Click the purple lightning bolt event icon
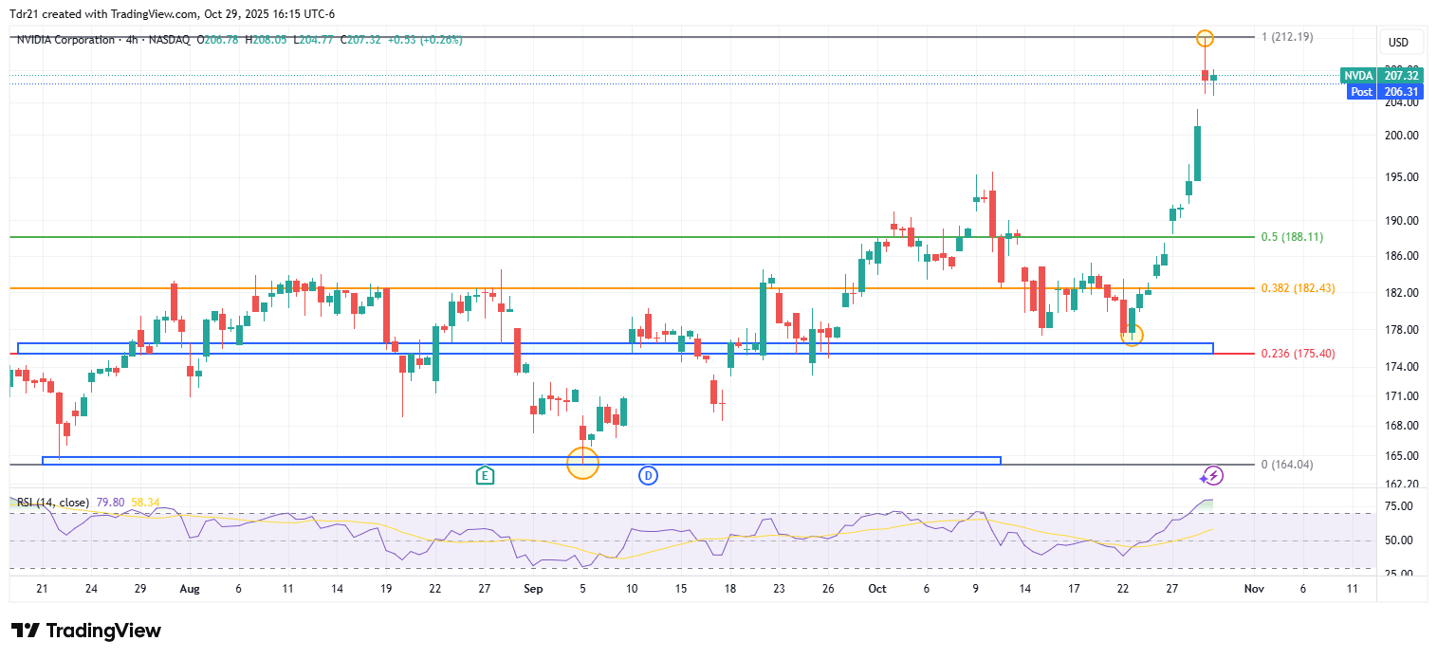The height and width of the screenshot is (659, 1437). click(1212, 475)
